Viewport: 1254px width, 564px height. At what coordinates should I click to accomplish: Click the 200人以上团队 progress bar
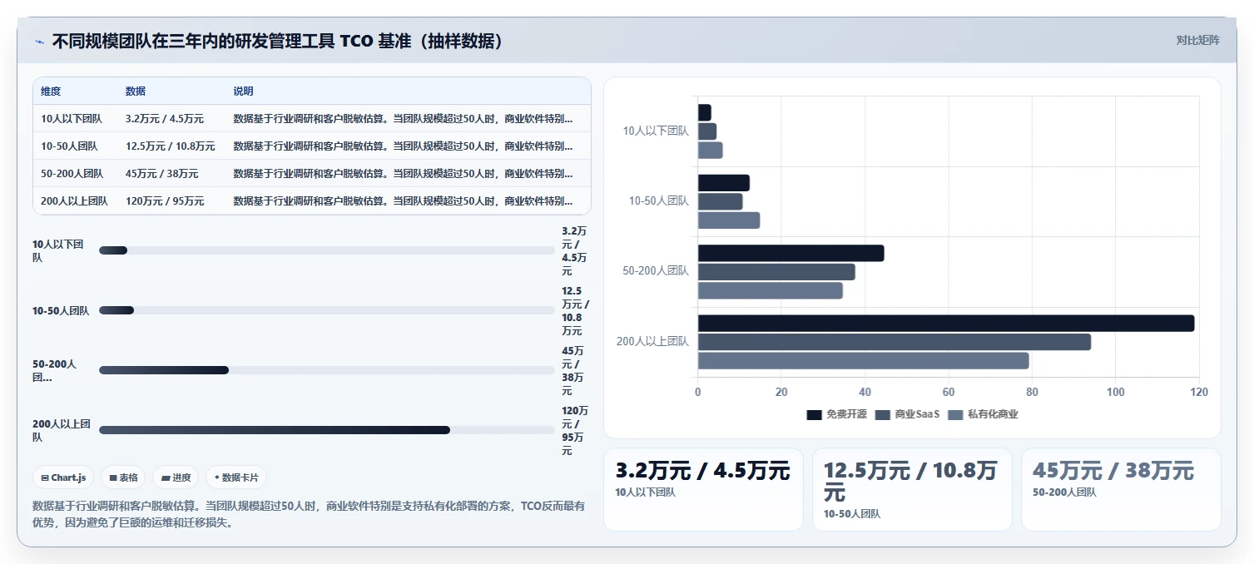pyautogui.click(x=326, y=430)
